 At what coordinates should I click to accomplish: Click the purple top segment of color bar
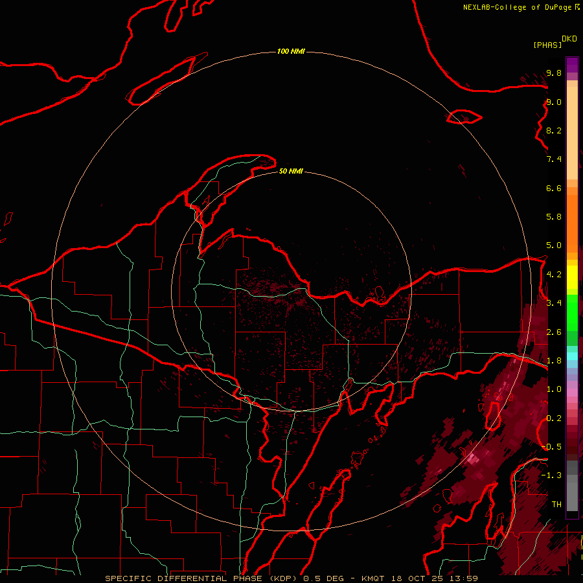pos(572,65)
